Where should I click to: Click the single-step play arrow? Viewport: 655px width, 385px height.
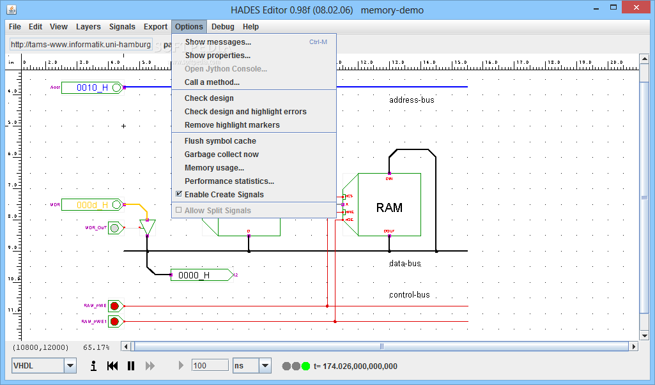181,365
